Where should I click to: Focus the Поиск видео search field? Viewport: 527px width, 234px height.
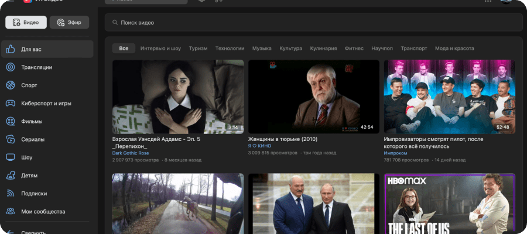[x=314, y=22]
